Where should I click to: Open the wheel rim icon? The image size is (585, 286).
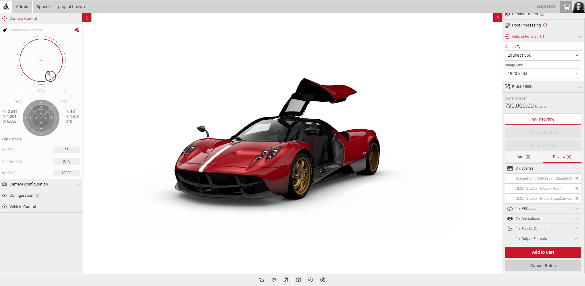click(323, 280)
